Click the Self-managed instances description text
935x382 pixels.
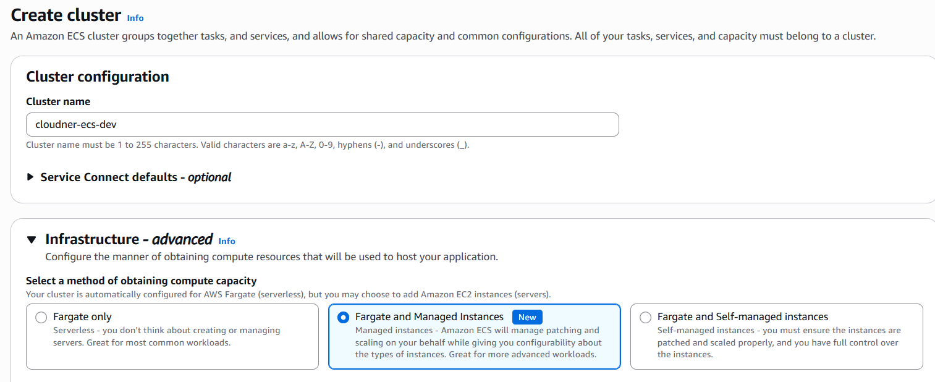(x=779, y=342)
